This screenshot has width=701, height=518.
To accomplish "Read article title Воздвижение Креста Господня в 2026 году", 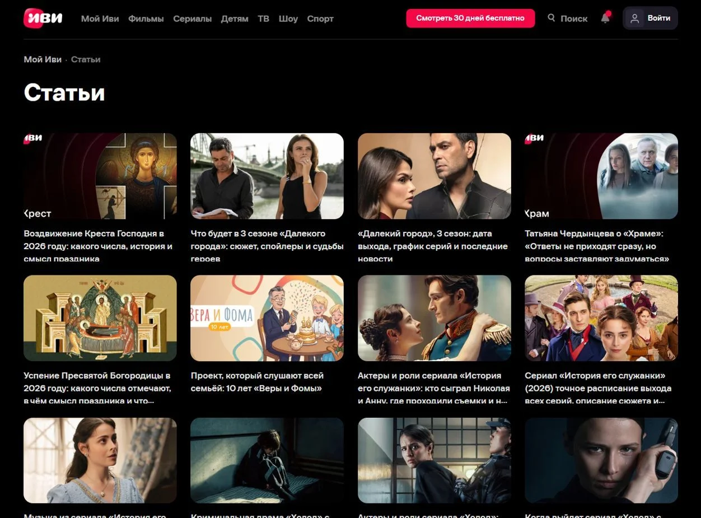I will tap(99, 246).
